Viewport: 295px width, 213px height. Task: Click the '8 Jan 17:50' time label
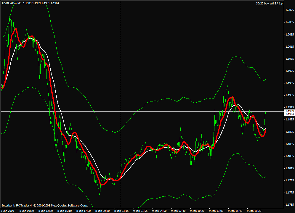coord(84,211)
